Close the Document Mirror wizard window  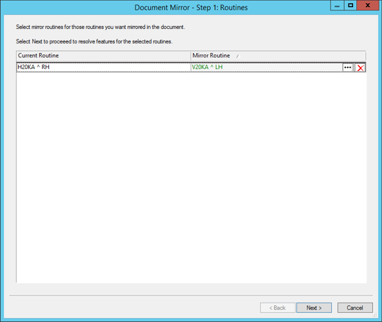click(x=368, y=6)
